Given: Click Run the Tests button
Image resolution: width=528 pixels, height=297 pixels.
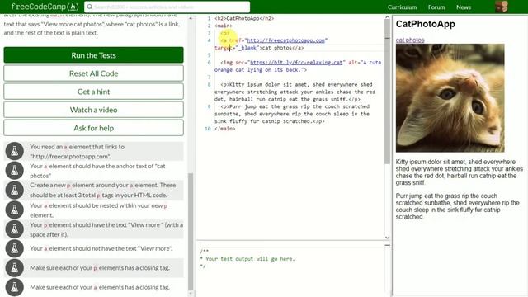Looking at the screenshot, I should pyautogui.click(x=93, y=55).
